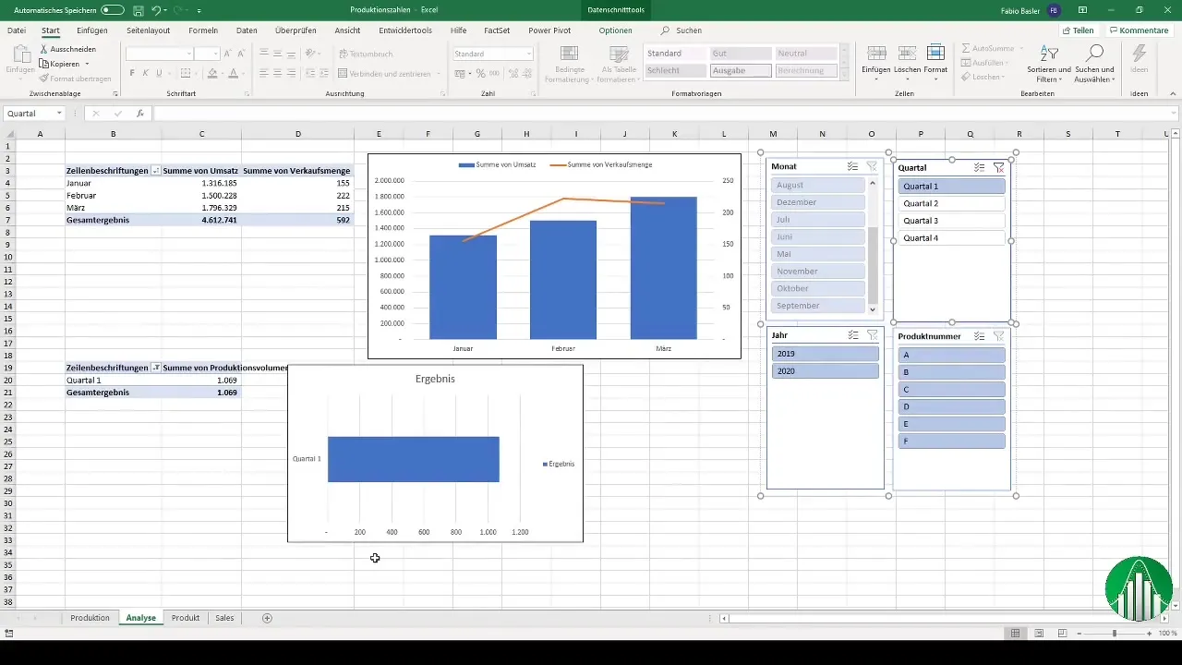Expand Zwischenablage dialog launcher
Viewport: 1182px width, 665px height.
click(115, 94)
